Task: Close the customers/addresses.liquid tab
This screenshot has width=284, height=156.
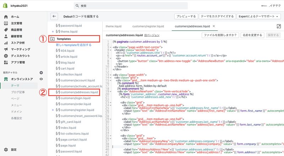Action: 214,26
